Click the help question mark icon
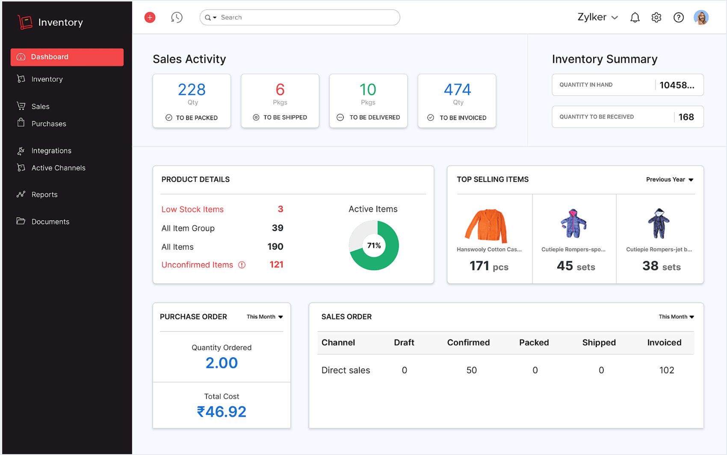The height and width of the screenshot is (455, 727). (x=679, y=17)
